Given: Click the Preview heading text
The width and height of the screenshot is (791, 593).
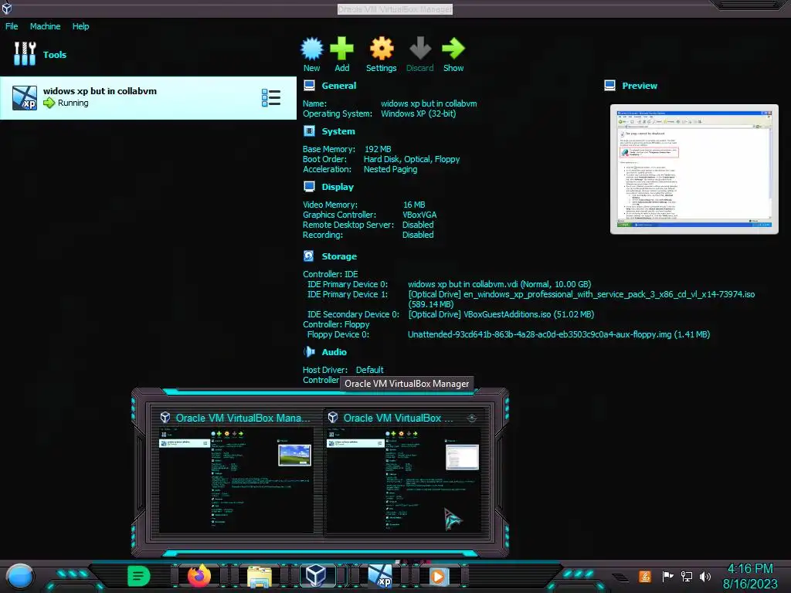Looking at the screenshot, I should [639, 86].
